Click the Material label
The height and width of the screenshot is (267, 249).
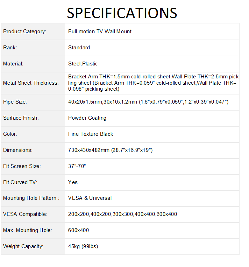(x=13, y=64)
